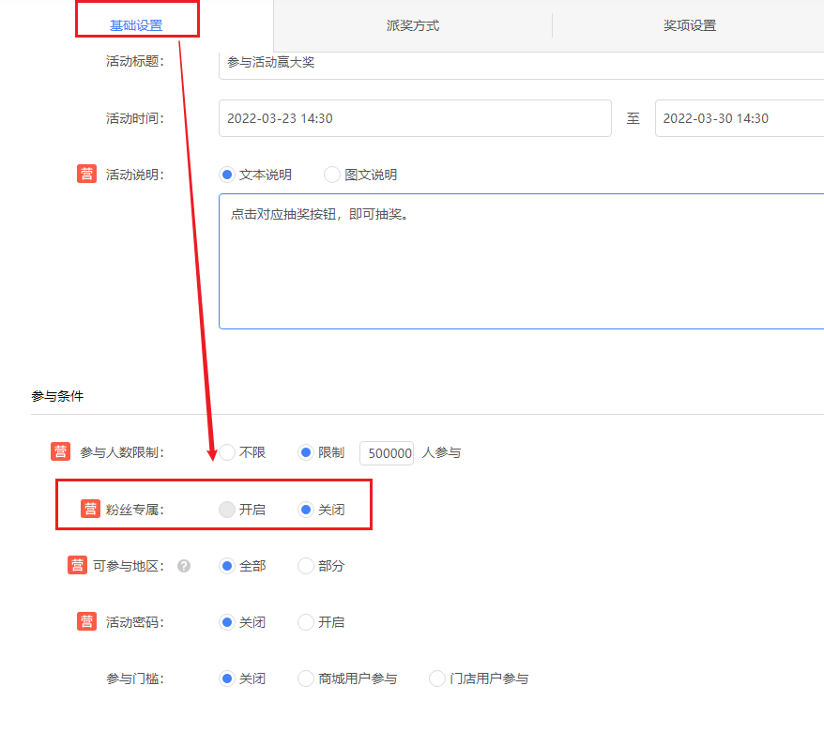Screen dimensions: 824x732
Task: Click the end time field 2022-03-30 14:30
Action: pyautogui.click(x=740, y=118)
